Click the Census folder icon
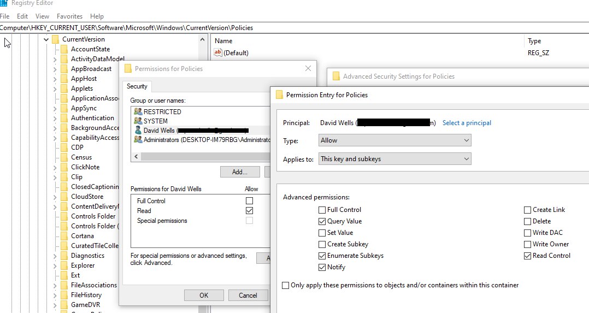The width and height of the screenshot is (589, 313). (x=64, y=157)
